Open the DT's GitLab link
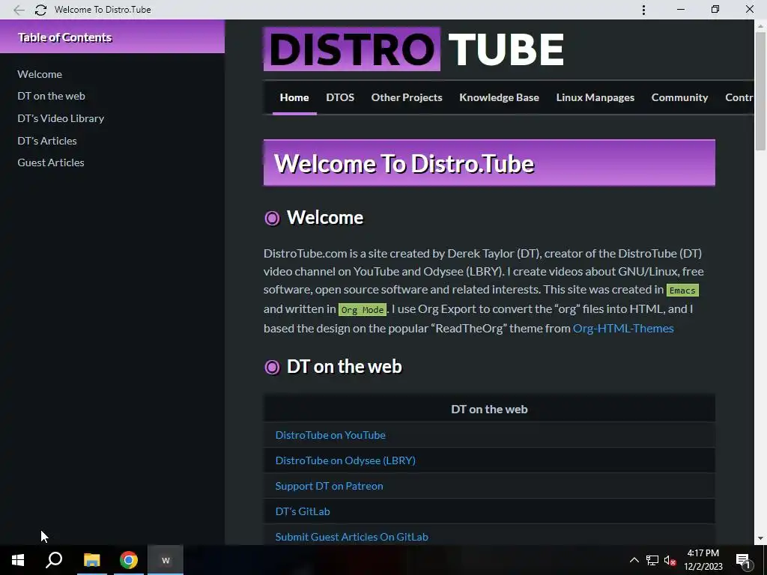 [x=303, y=511]
